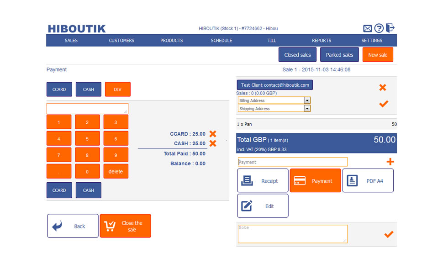This screenshot has width=443, height=274.
Task: Select CASH payment type above keypad
Action: [89, 90]
